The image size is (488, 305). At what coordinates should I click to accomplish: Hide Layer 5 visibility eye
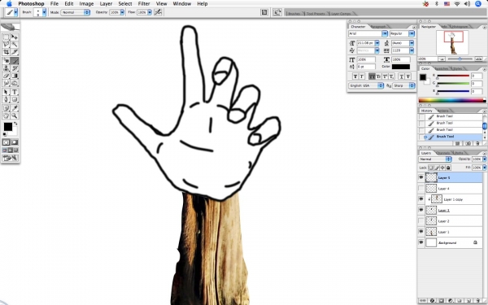(x=421, y=177)
